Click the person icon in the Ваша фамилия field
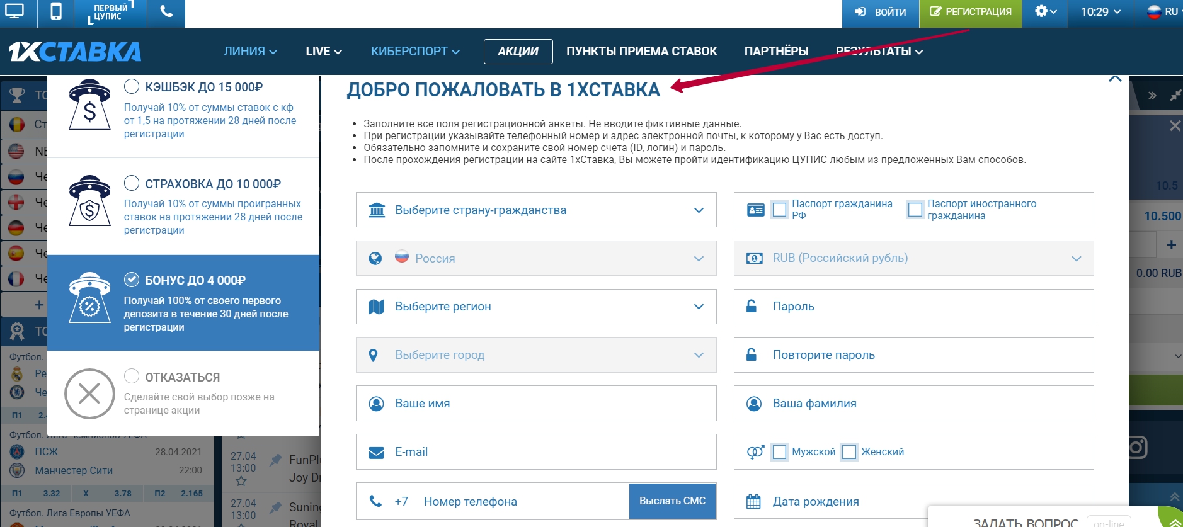 point(754,404)
